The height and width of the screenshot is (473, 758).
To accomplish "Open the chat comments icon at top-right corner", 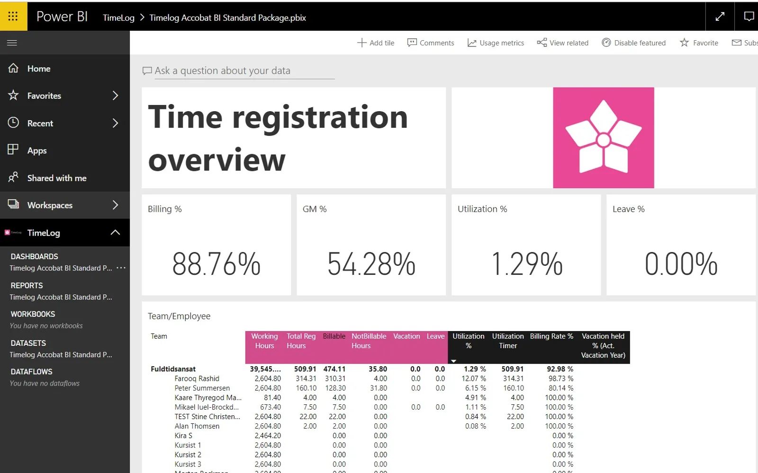I will click(x=749, y=17).
